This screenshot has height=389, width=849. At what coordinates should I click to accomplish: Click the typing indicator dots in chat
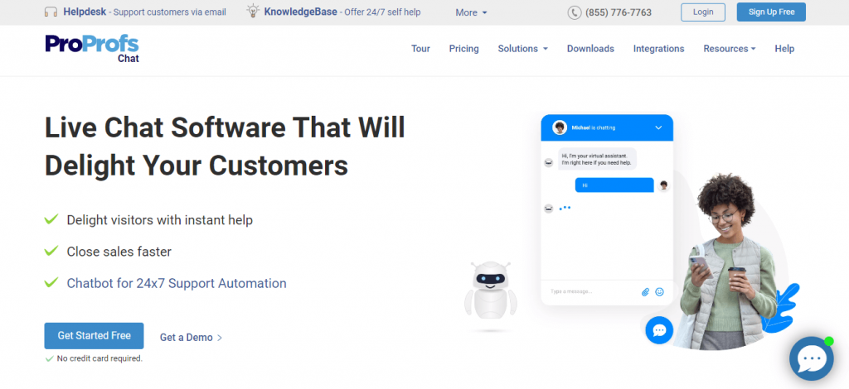[x=565, y=208]
